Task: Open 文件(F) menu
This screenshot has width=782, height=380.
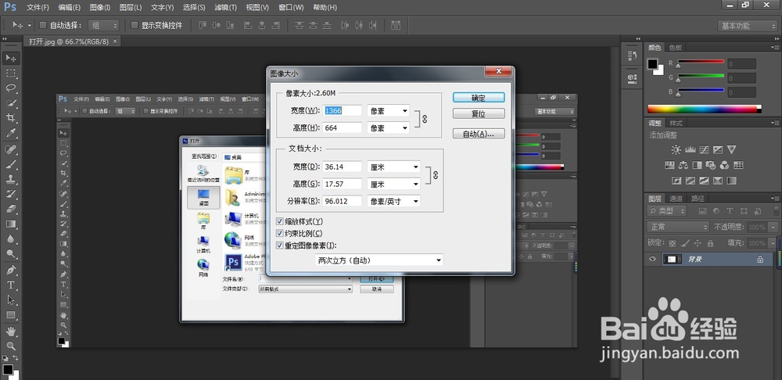Action: (x=38, y=8)
